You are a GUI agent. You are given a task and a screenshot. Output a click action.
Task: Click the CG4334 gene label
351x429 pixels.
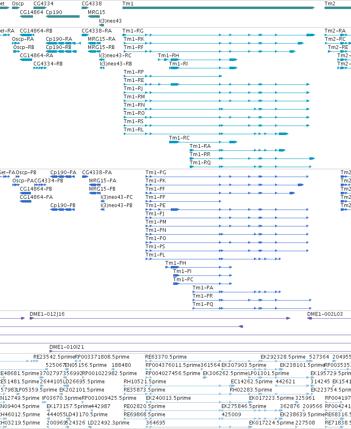tap(43, 4)
